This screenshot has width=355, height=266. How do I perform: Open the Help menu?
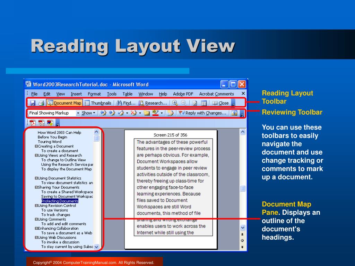(163, 94)
